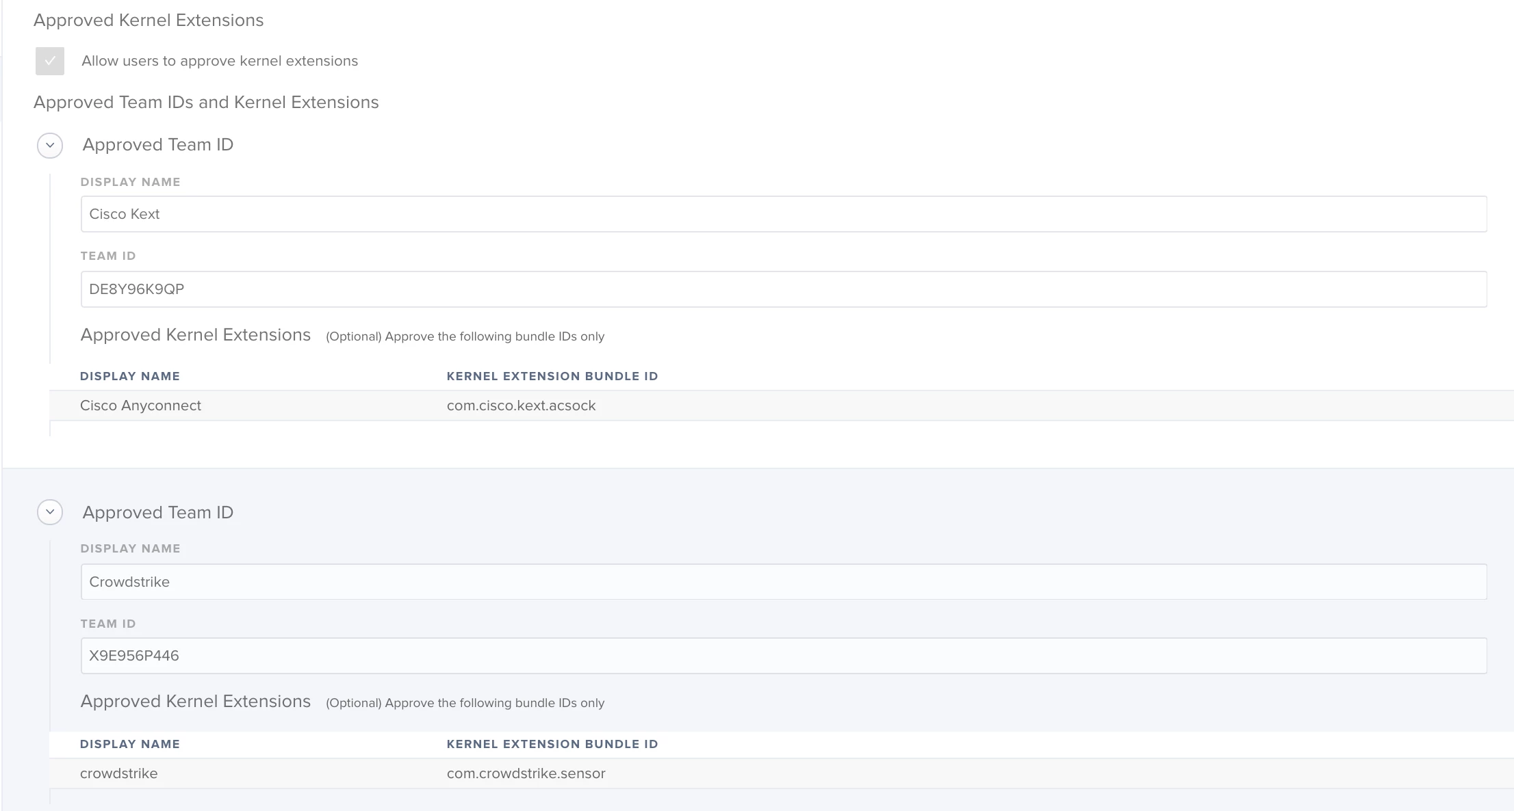This screenshot has width=1514, height=811.
Task: Click Kernel Extension Bundle ID header in Cisco table
Action: [552, 376]
